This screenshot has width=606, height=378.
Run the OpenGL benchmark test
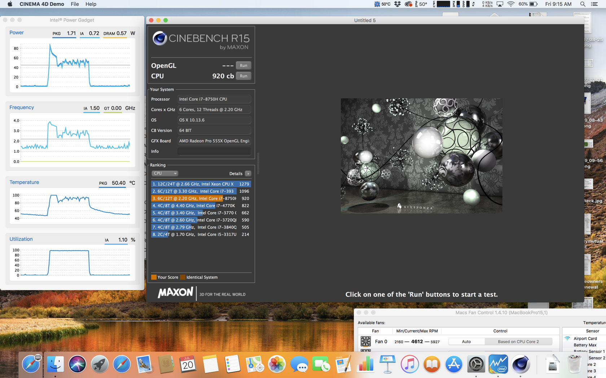point(243,66)
